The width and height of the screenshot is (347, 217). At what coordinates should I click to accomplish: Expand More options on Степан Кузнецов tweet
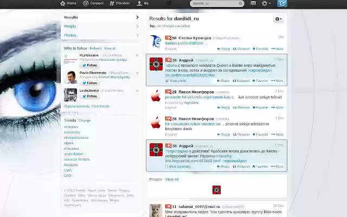277,49
